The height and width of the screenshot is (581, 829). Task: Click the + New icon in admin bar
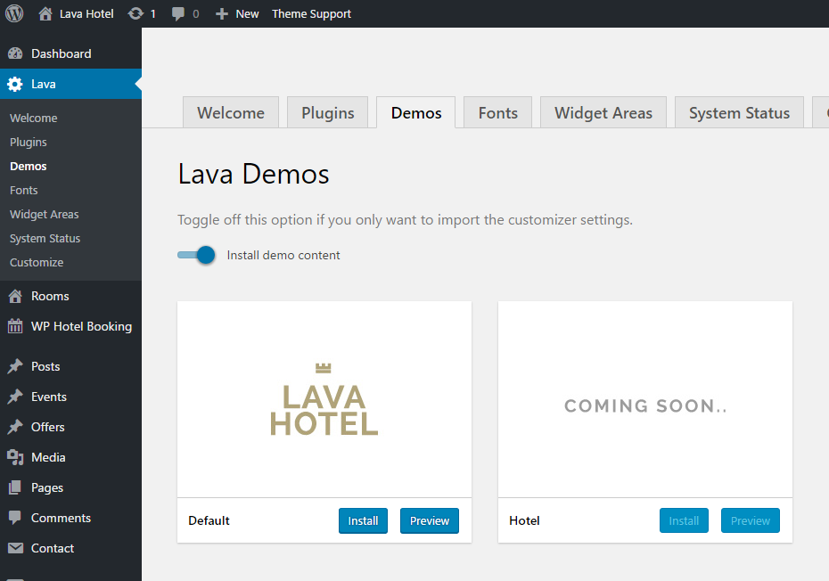click(221, 13)
